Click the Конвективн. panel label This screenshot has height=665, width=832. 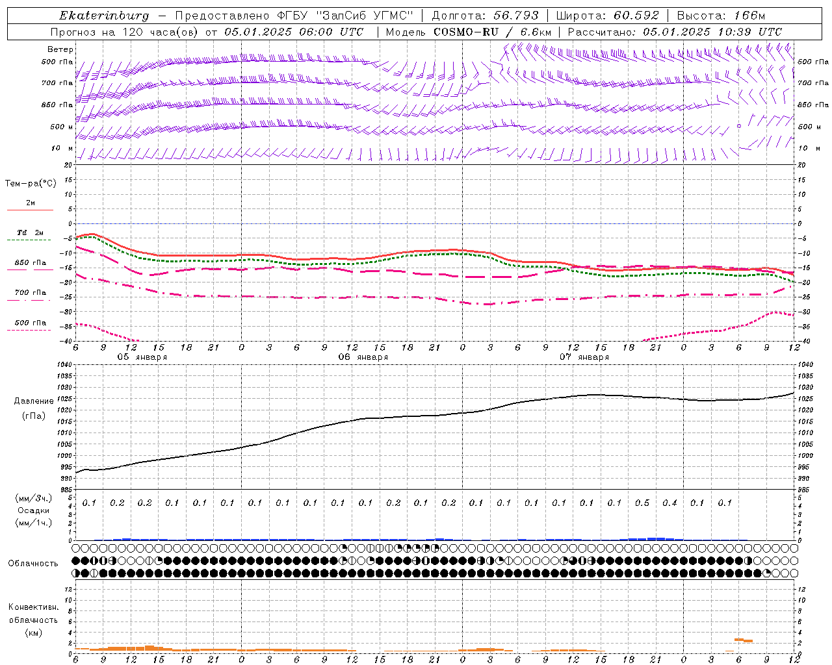33,607
